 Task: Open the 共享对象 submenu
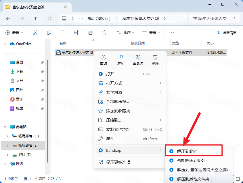130,92
